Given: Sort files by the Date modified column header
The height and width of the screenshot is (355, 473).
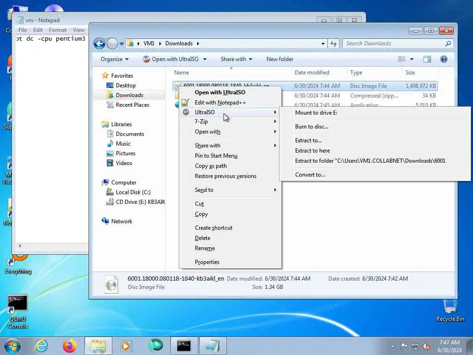Looking at the screenshot, I should [x=319, y=73].
